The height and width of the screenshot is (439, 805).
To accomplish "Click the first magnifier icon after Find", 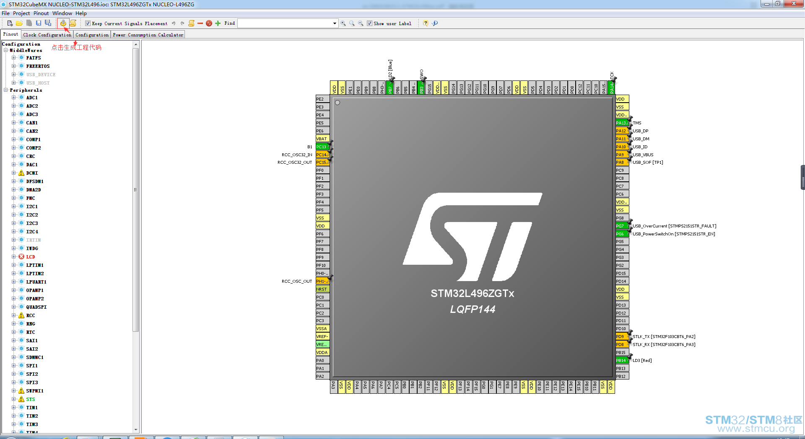I will click(x=343, y=23).
